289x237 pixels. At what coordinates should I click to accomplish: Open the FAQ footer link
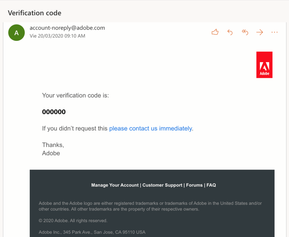pyautogui.click(x=211, y=185)
